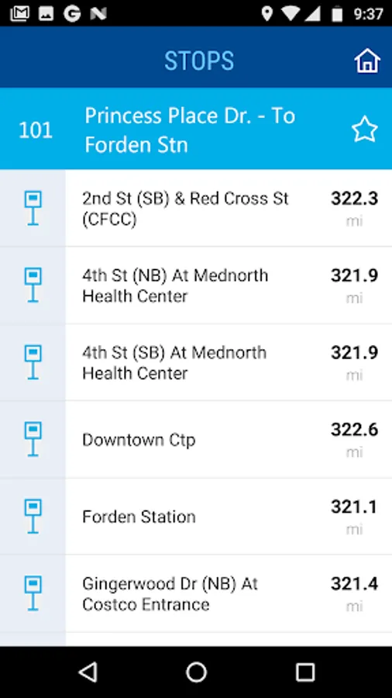
Task: Tap the 322.6 mi distance label
Action: tap(354, 438)
